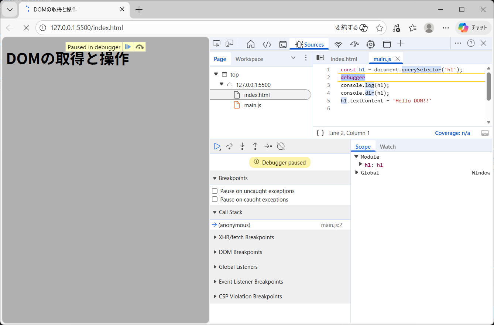
Task: Expand the h1 variable in Scope
Action: [361, 165]
